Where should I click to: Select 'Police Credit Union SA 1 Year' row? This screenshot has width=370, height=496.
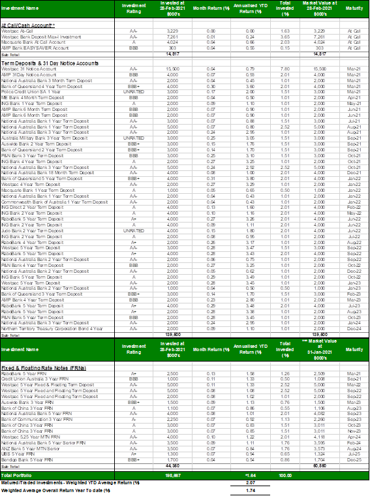(31, 92)
